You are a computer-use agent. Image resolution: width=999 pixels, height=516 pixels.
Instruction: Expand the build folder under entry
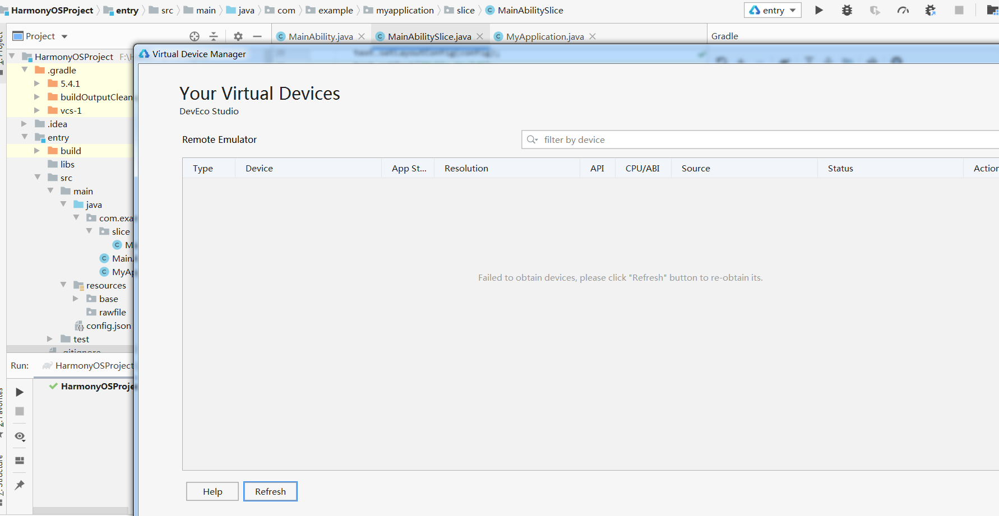coord(37,150)
